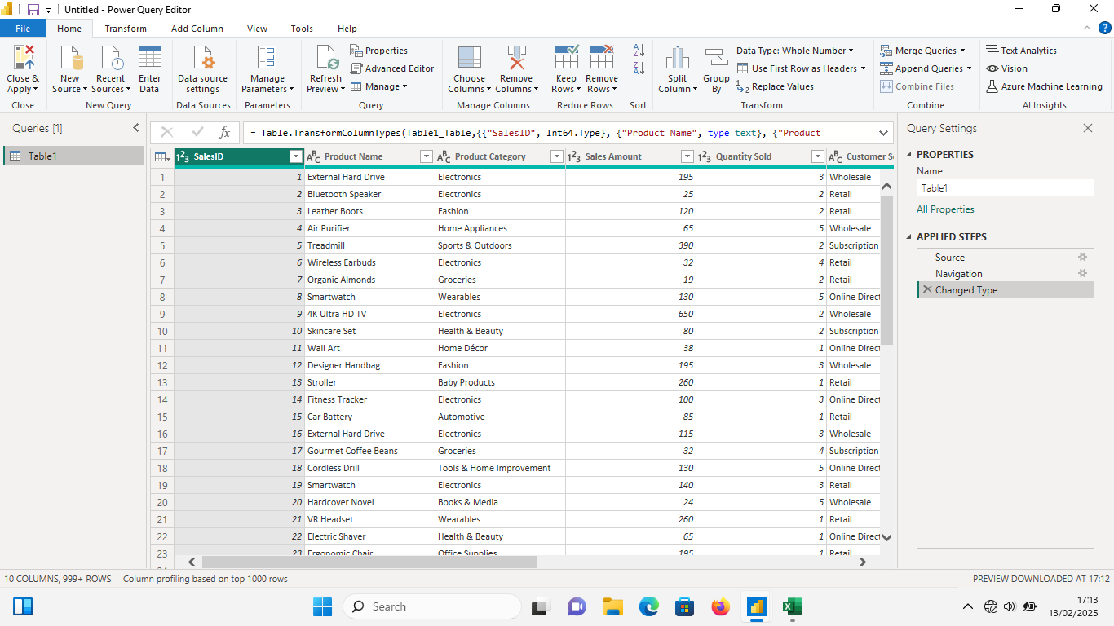Open the Sales Amount column filter dropdown
This screenshot has height=626, width=1114.
687,156
